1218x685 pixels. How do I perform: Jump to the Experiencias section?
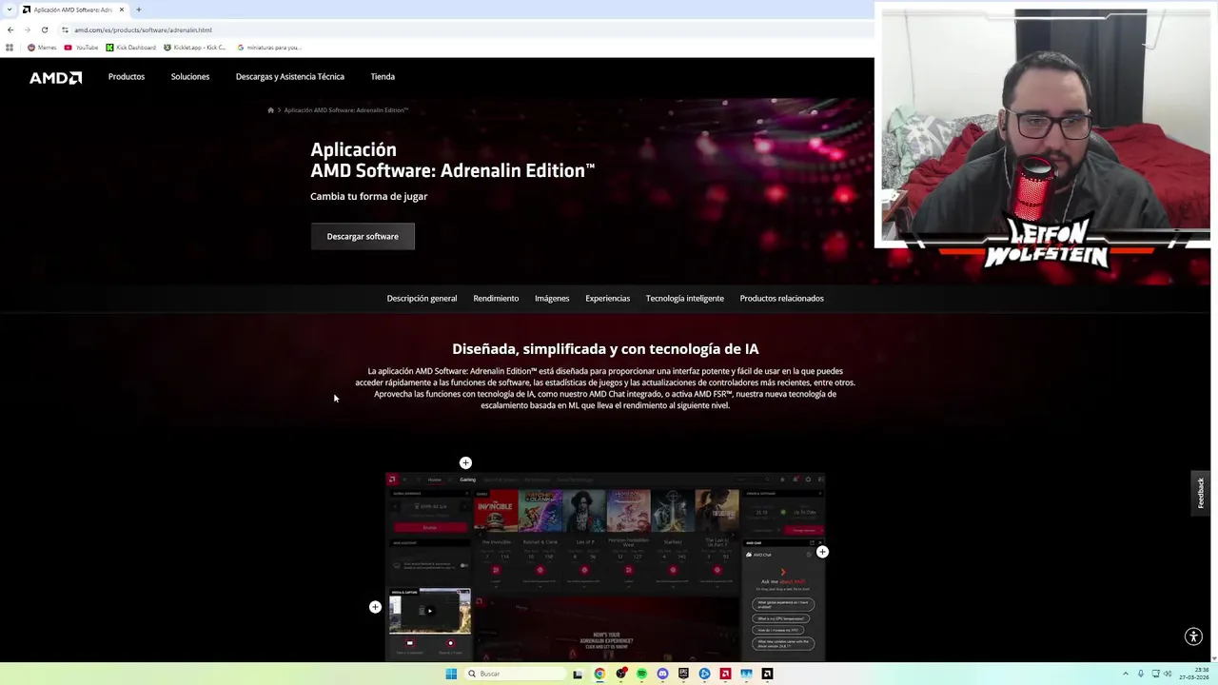click(608, 298)
